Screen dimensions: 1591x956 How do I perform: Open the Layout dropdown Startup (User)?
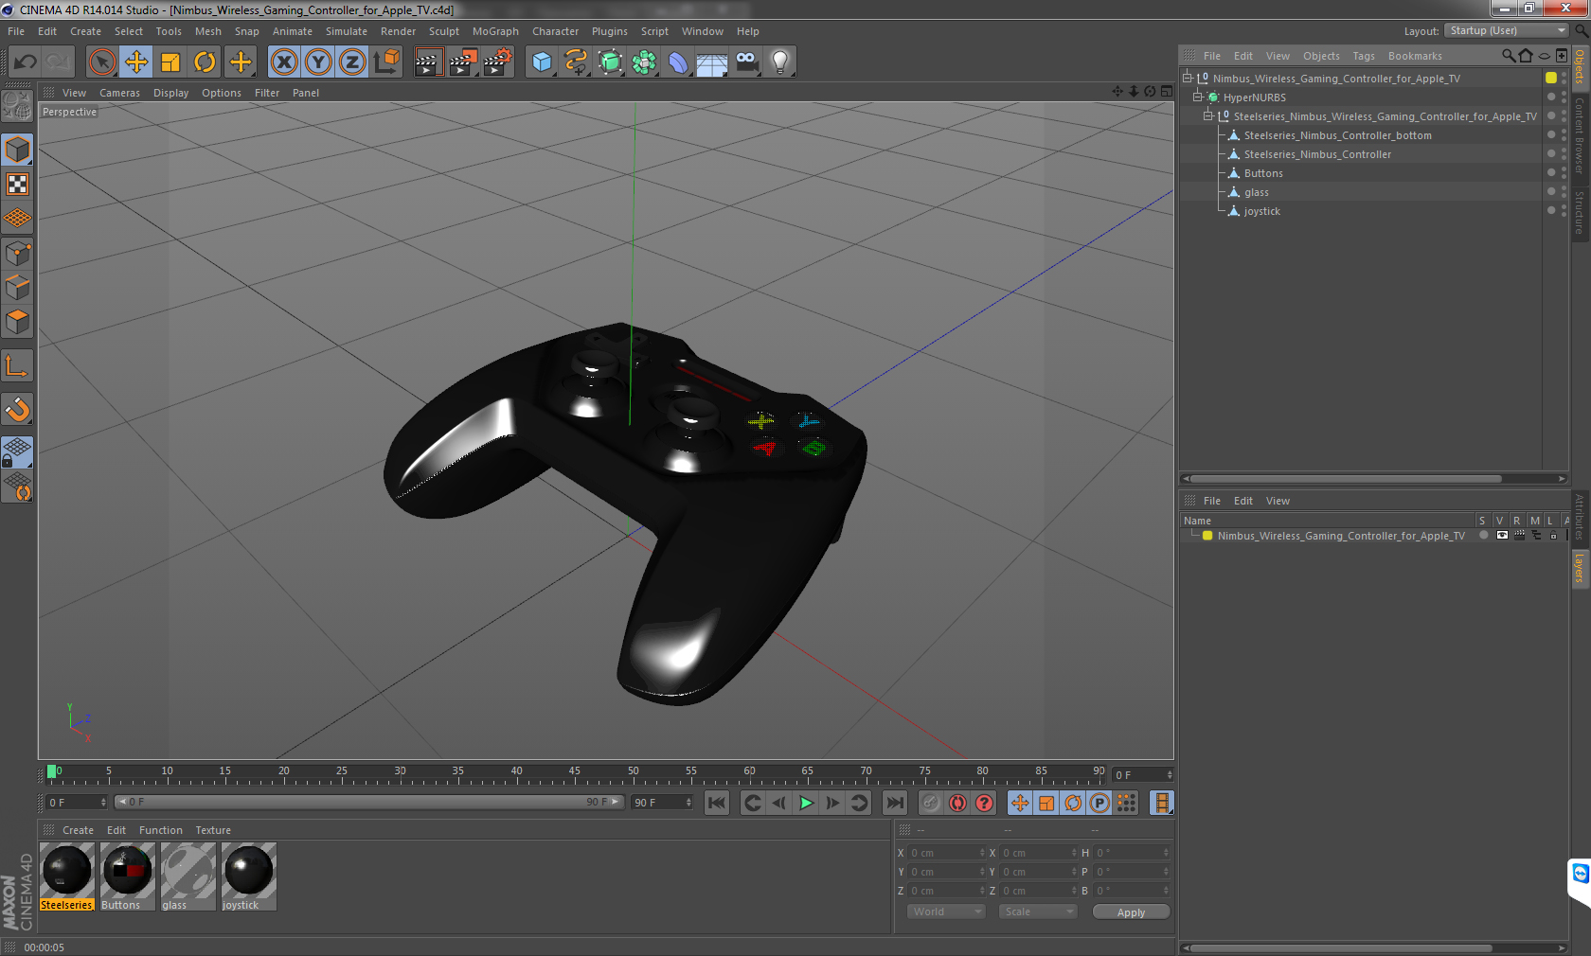(x=1507, y=31)
